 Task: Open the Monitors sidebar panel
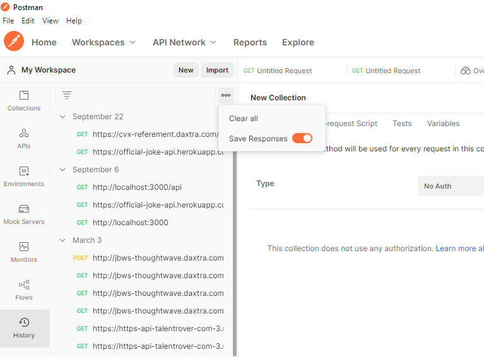(x=24, y=252)
